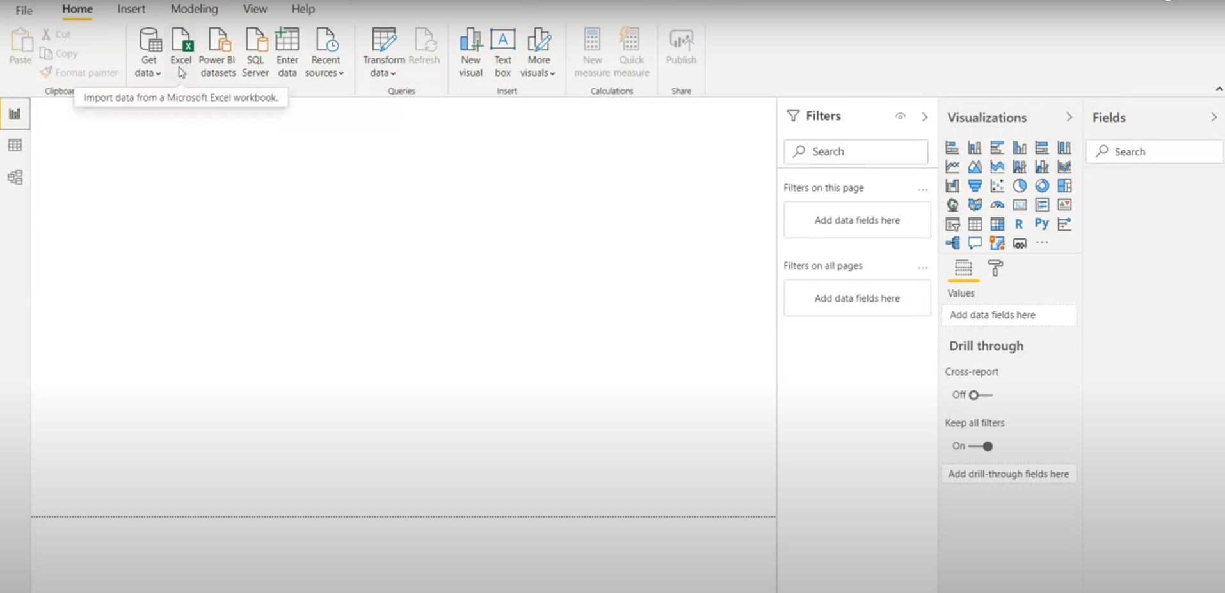The image size is (1225, 593).
Task: Select the pie chart visualization
Action: click(x=1020, y=186)
